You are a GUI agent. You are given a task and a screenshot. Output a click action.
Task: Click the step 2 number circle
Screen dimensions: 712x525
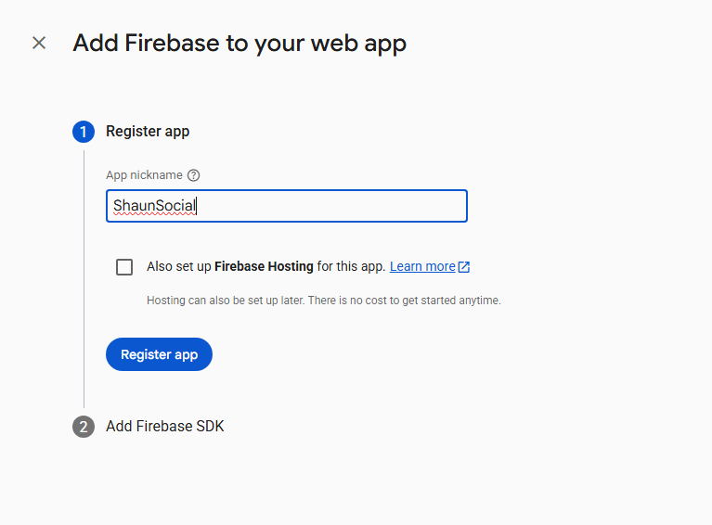click(x=84, y=427)
